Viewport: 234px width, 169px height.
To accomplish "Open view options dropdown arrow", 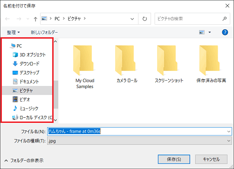I will pos(210,32).
